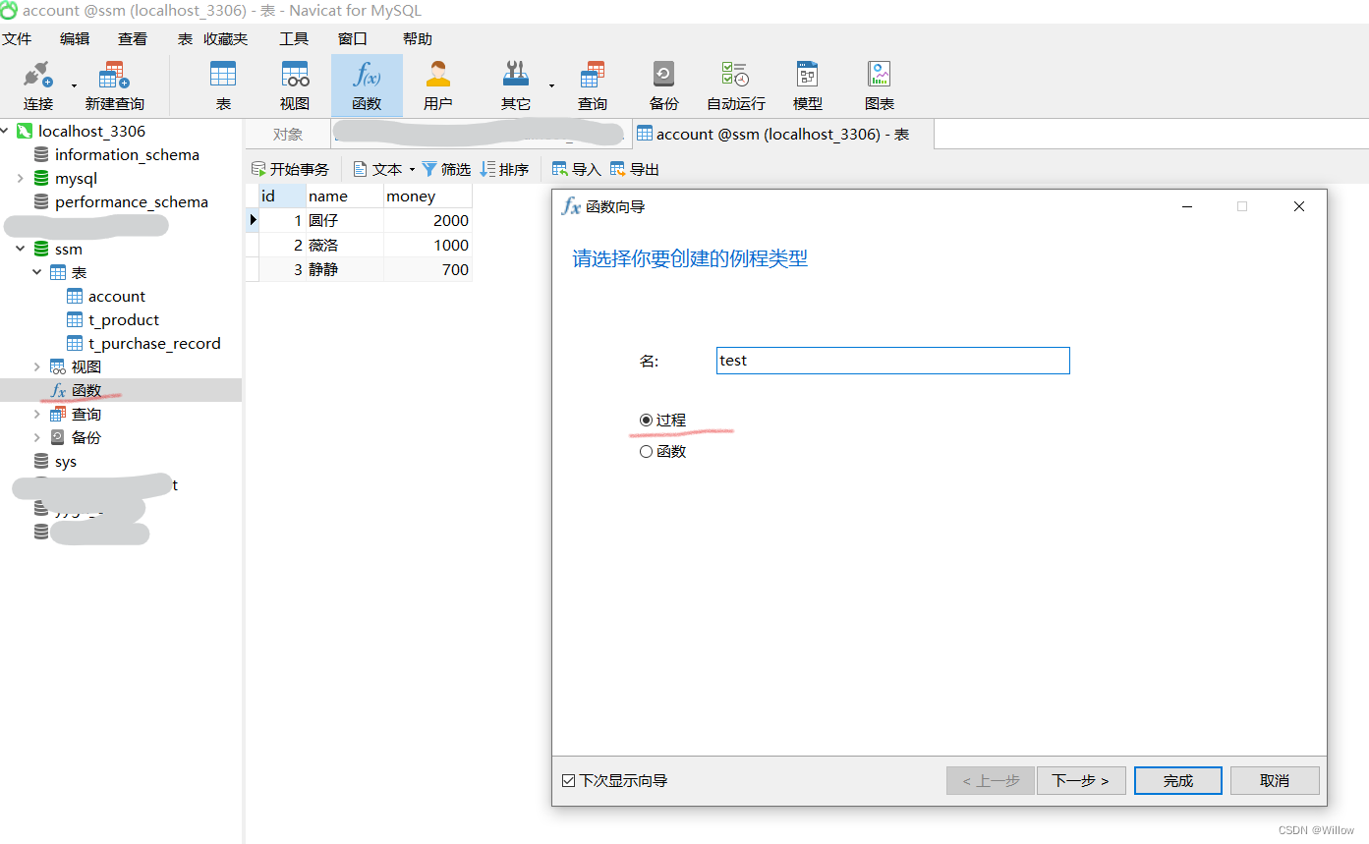Image resolution: width=1369 pixels, height=844 pixels.
Task: Collapse the ssm database node
Action: (x=21, y=249)
